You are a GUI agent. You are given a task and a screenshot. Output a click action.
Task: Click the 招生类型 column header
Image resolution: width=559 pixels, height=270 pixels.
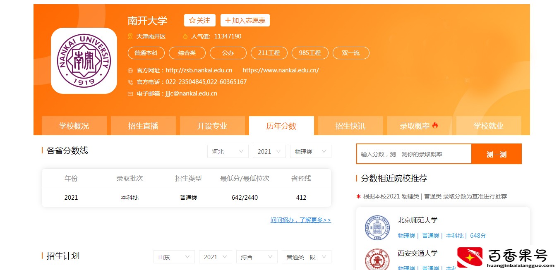click(x=189, y=179)
